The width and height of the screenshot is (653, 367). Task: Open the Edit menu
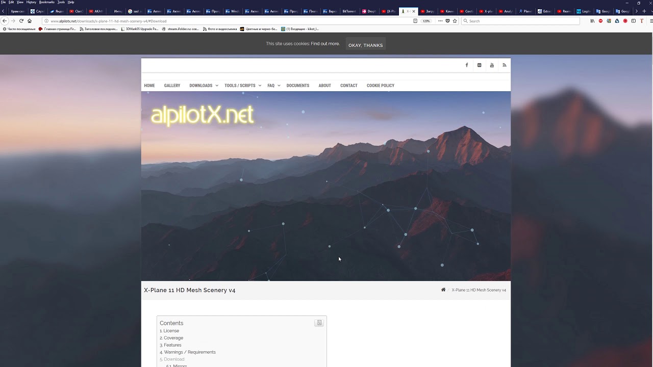(x=11, y=2)
